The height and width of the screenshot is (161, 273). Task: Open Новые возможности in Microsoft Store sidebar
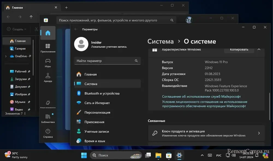(x=48, y=104)
